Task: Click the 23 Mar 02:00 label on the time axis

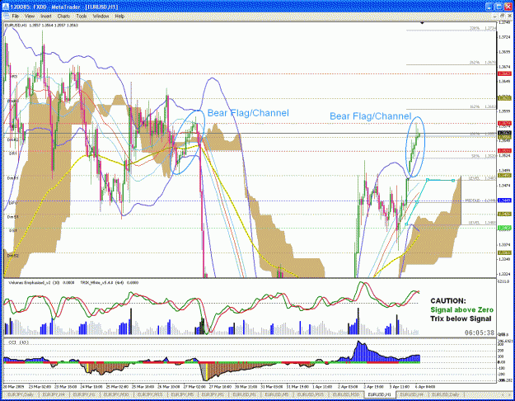Action: (x=40, y=386)
